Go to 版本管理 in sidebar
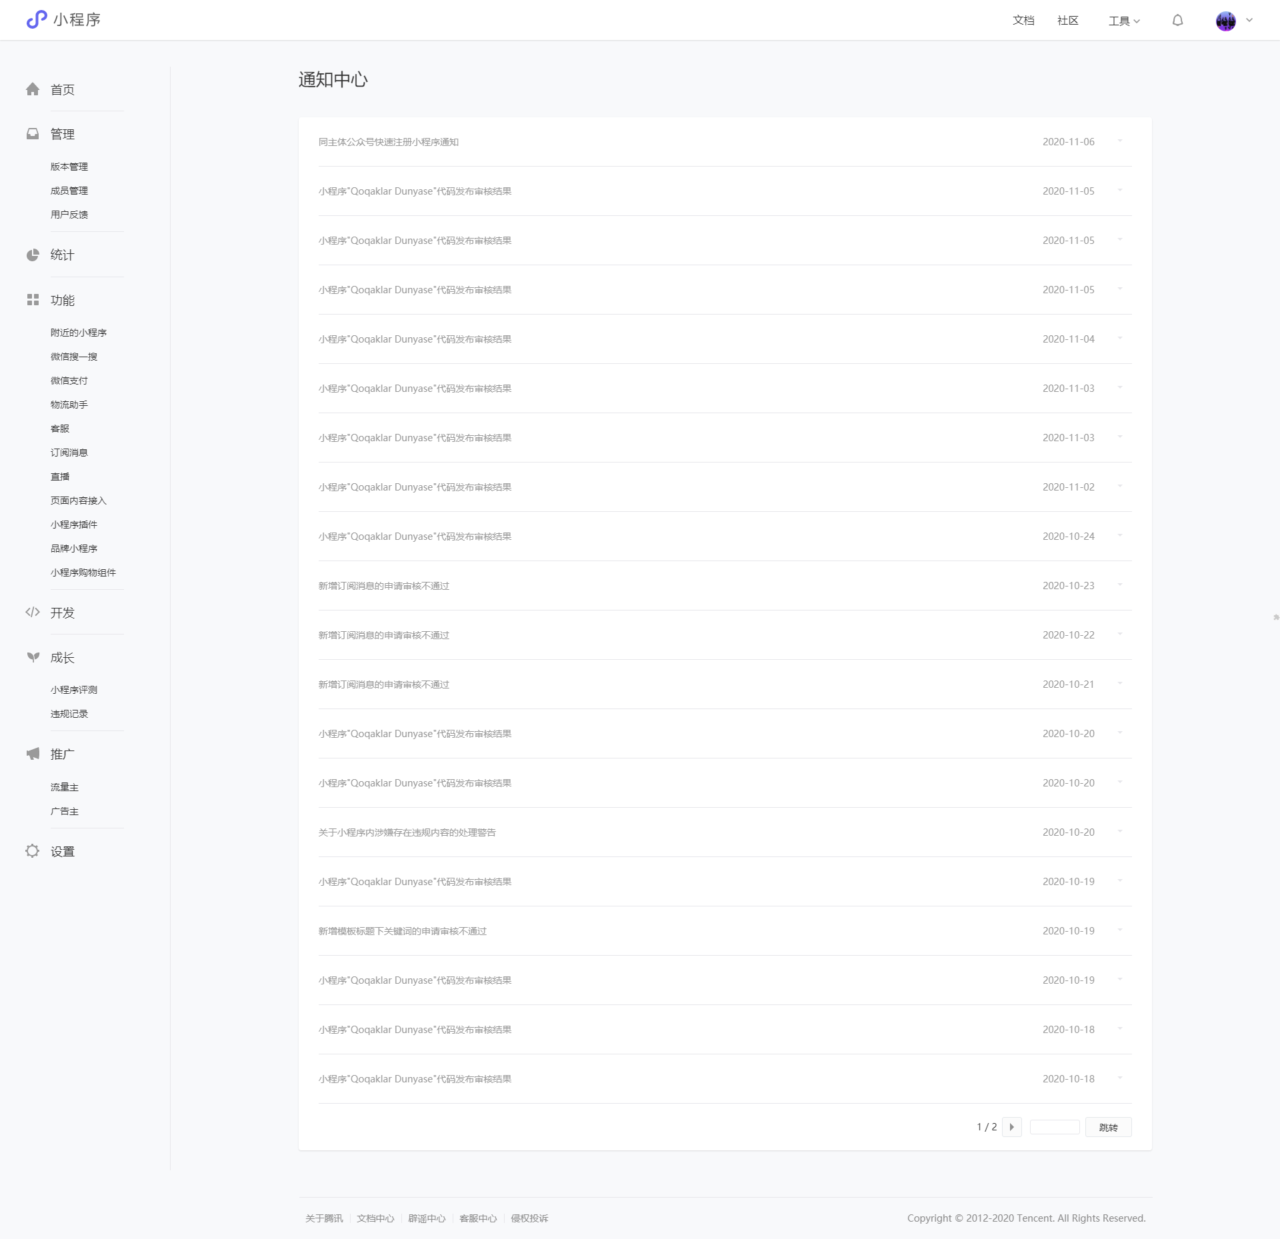1280x1239 pixels. pos(69,167)
